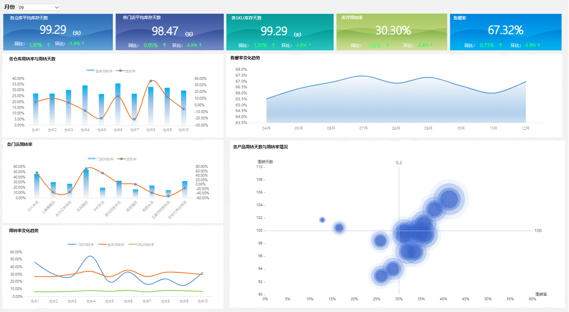Viewport: 569px width, 312px height.
Task: Click the smallest bubble near 13% turnover rate
Action: 322,220
